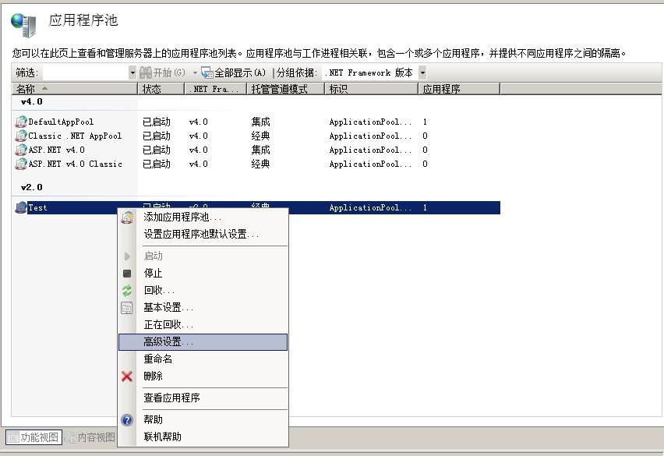This screenshot has height=456, width=664.
Task: Select the Test pool row name
Action: pos(37,207)
